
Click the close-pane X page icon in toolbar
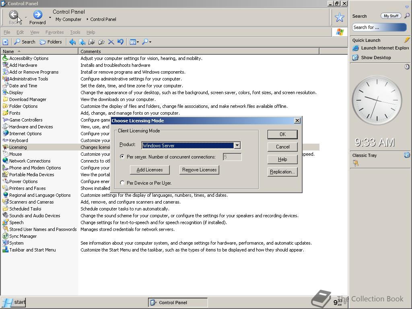point(6,42)
